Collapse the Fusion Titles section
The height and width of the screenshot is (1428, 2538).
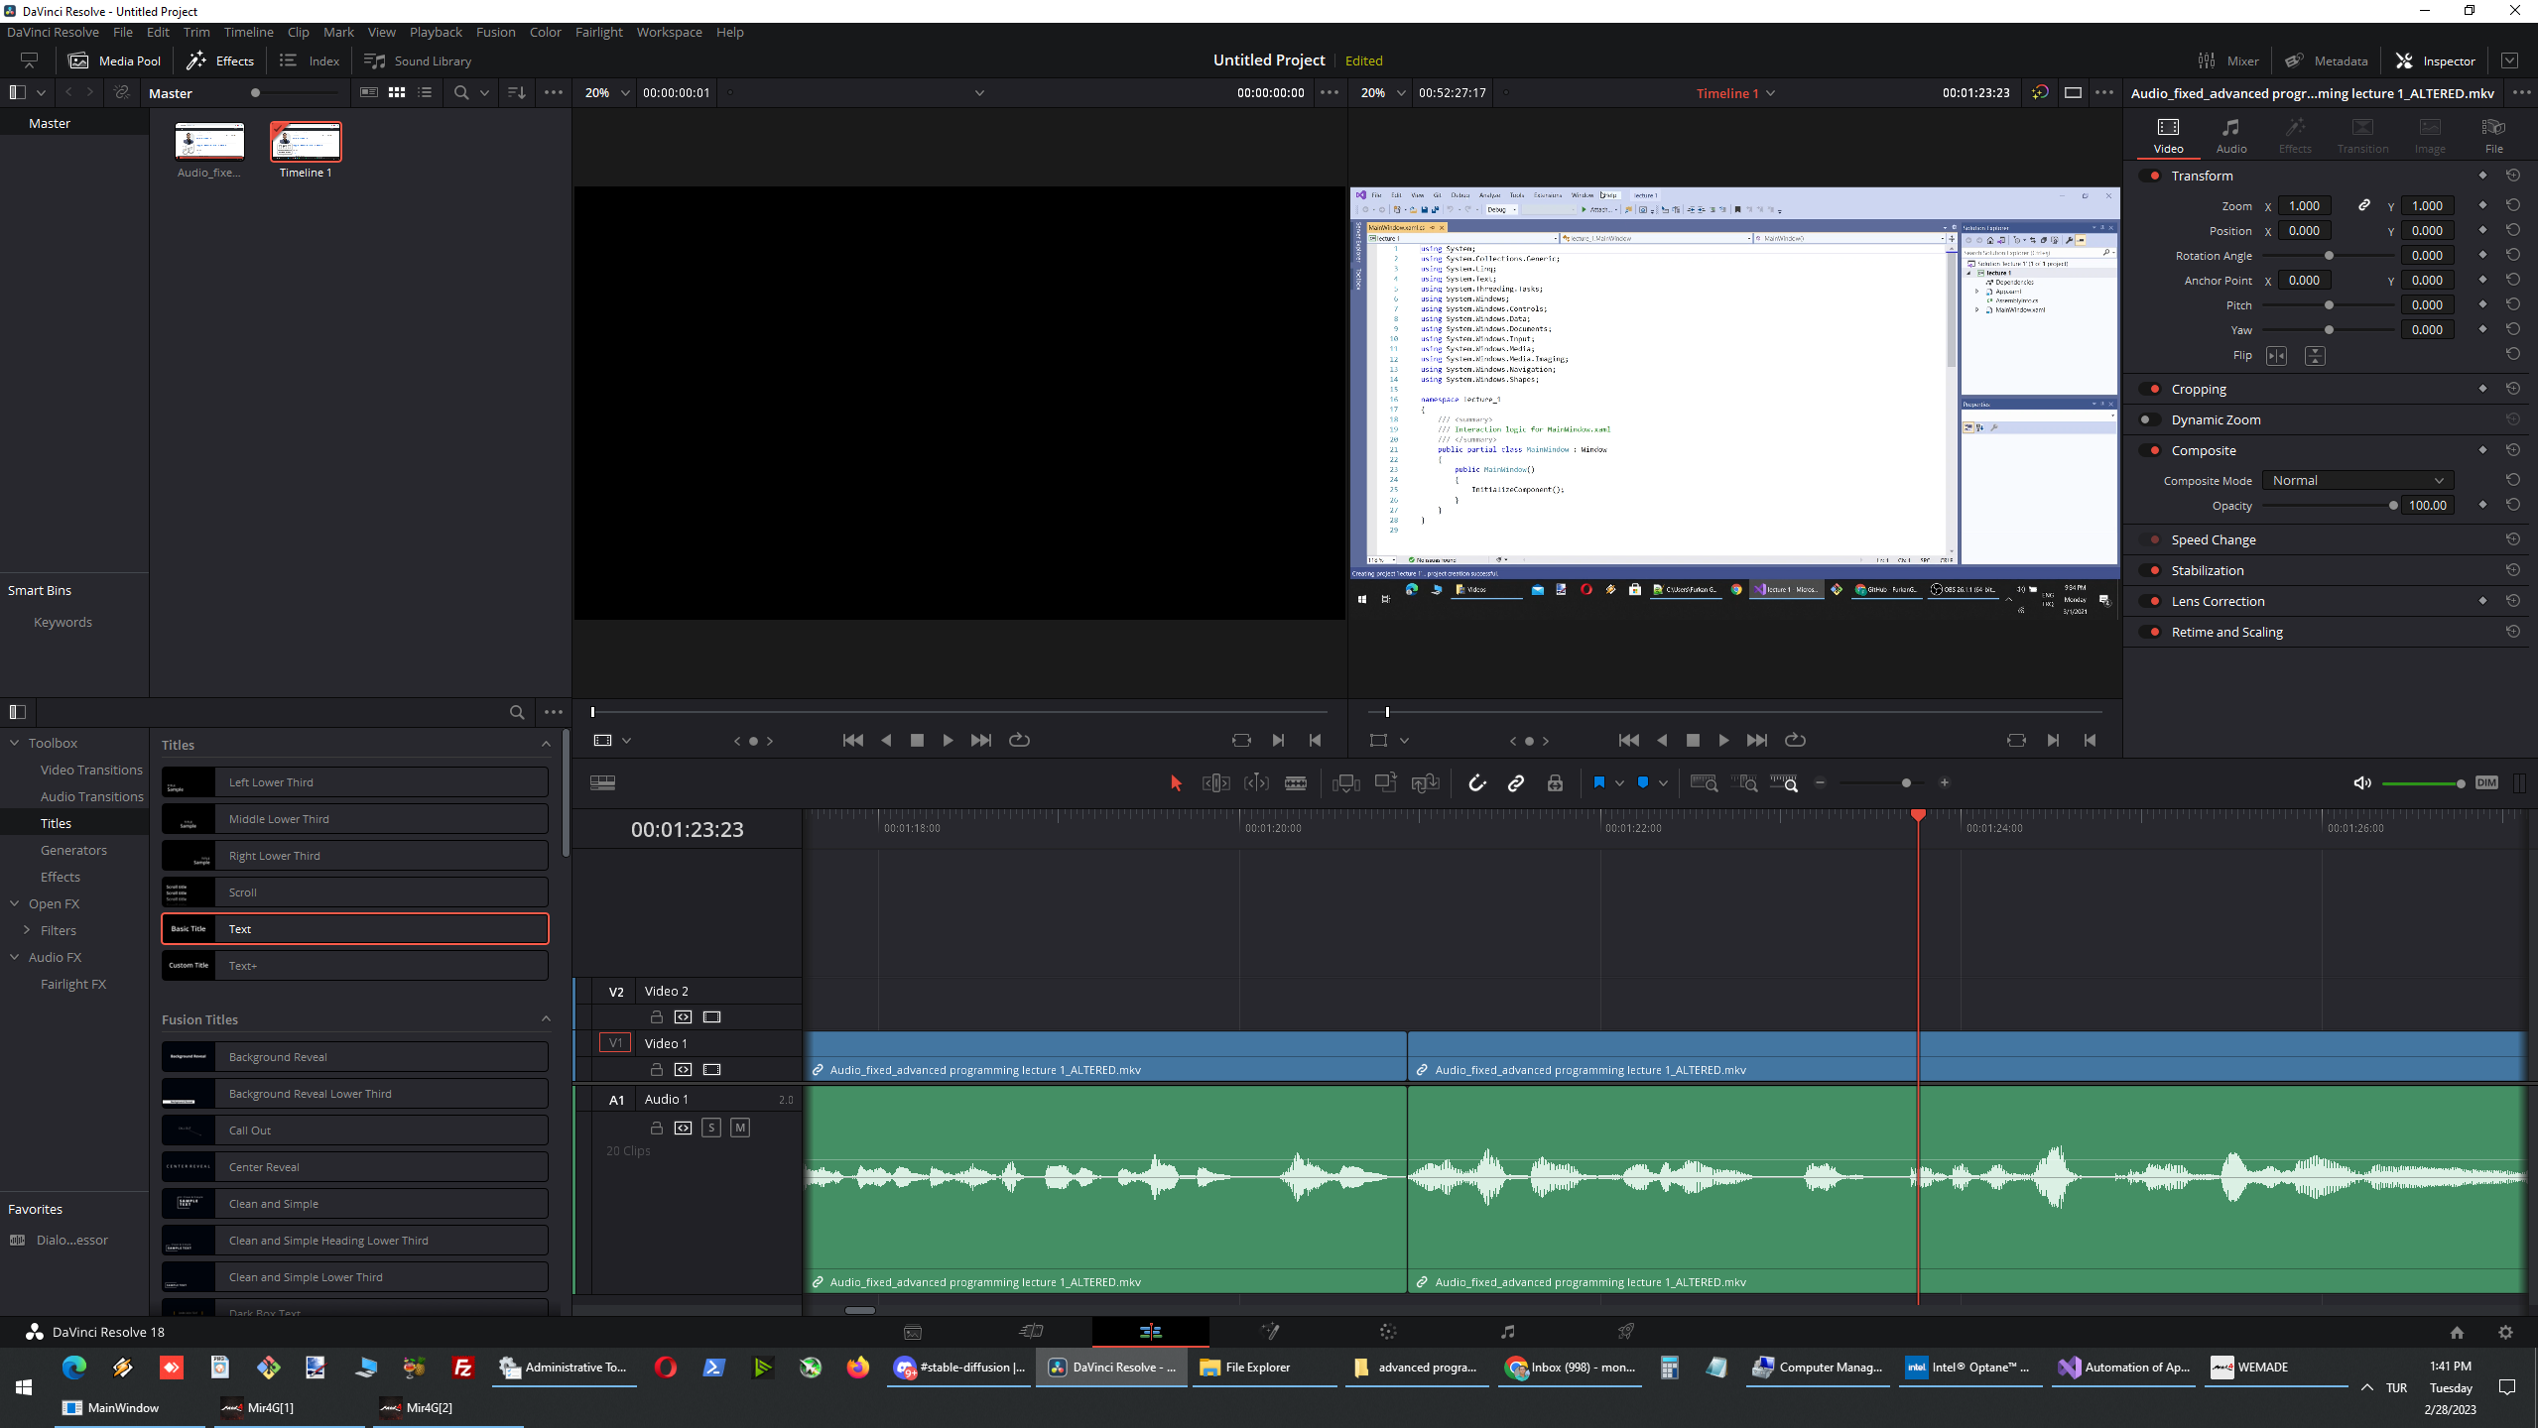[546, 1019]
